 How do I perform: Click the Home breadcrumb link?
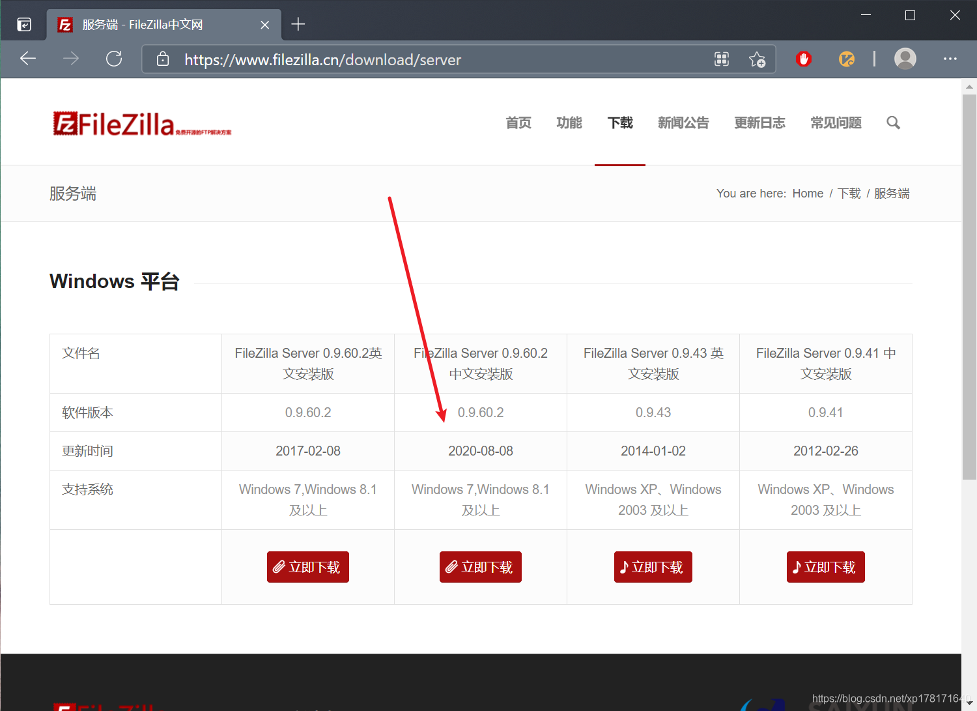pos(808,193)
